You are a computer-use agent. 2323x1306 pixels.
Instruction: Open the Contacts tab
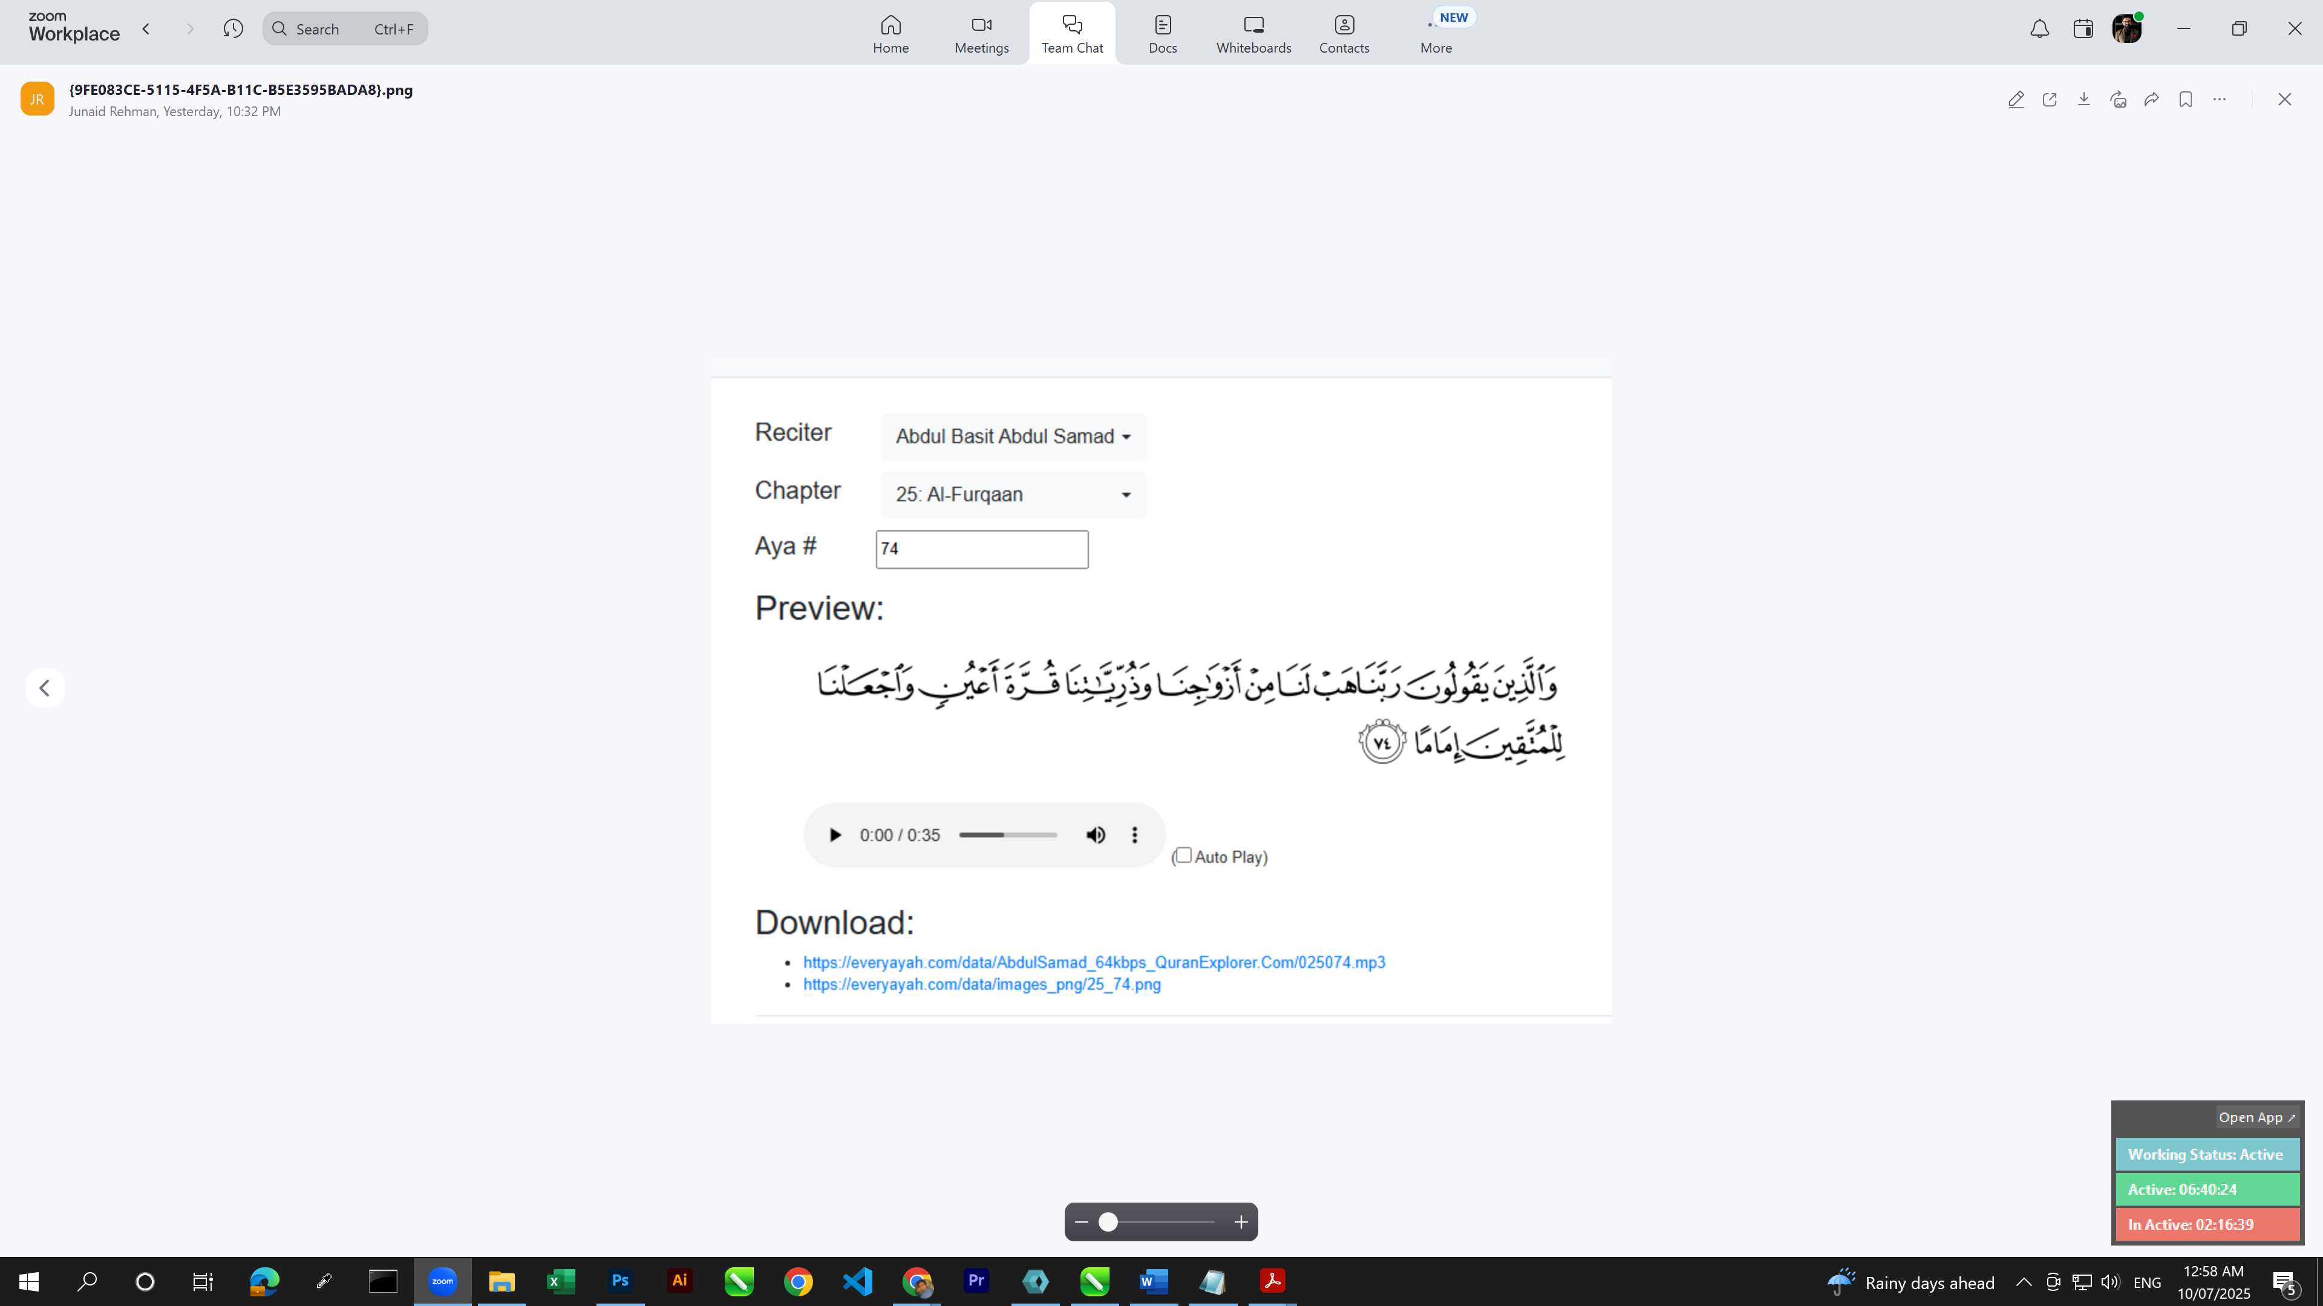[x=1344, y=34]
